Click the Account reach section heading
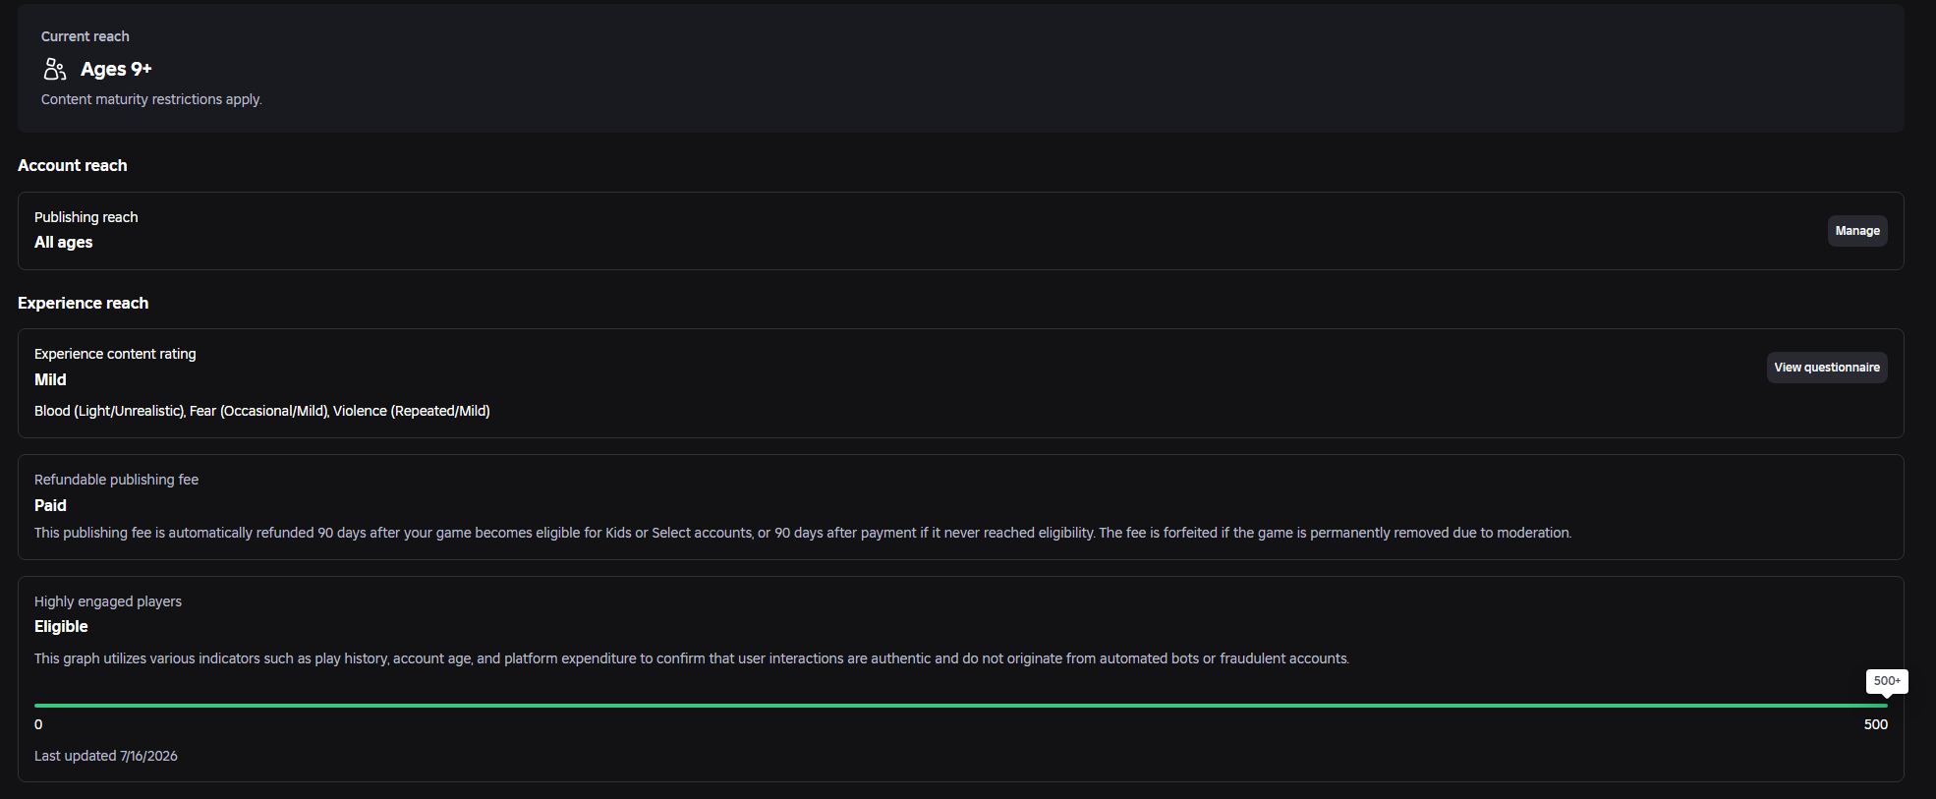 (x=73, y=165)
